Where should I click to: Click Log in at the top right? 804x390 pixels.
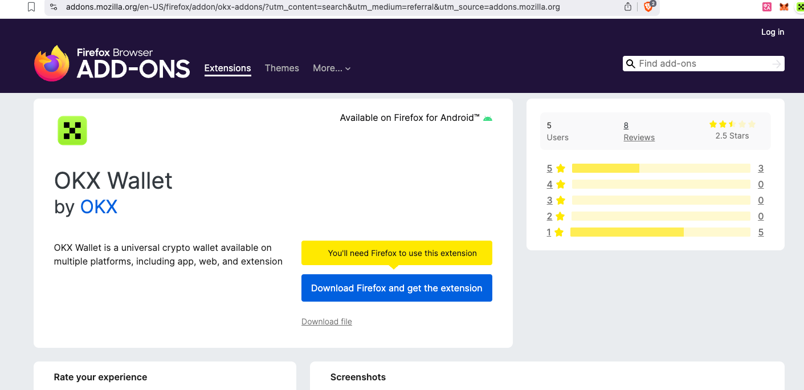click(x=773, y=32)
